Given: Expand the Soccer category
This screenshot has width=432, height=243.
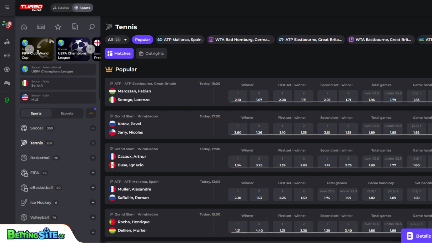Looking at the screenshot, I should click(x=93, y=128).
